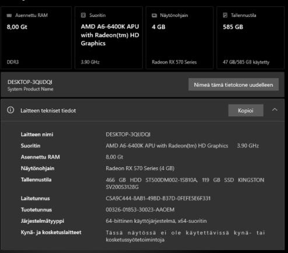Image resolution: width=288 pixels, height=253 pixels.
Task: Click the graphics card icon beside Näytönohjain
Action: click(x=154, y=15)
